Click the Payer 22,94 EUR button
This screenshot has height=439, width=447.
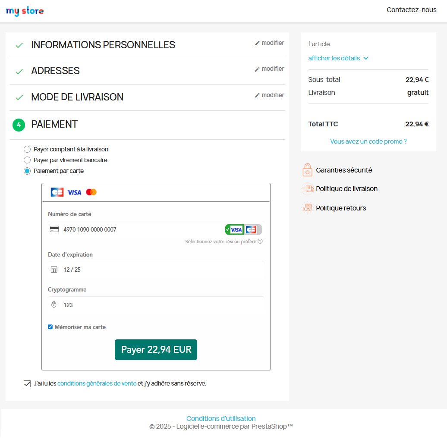[156, 350]
